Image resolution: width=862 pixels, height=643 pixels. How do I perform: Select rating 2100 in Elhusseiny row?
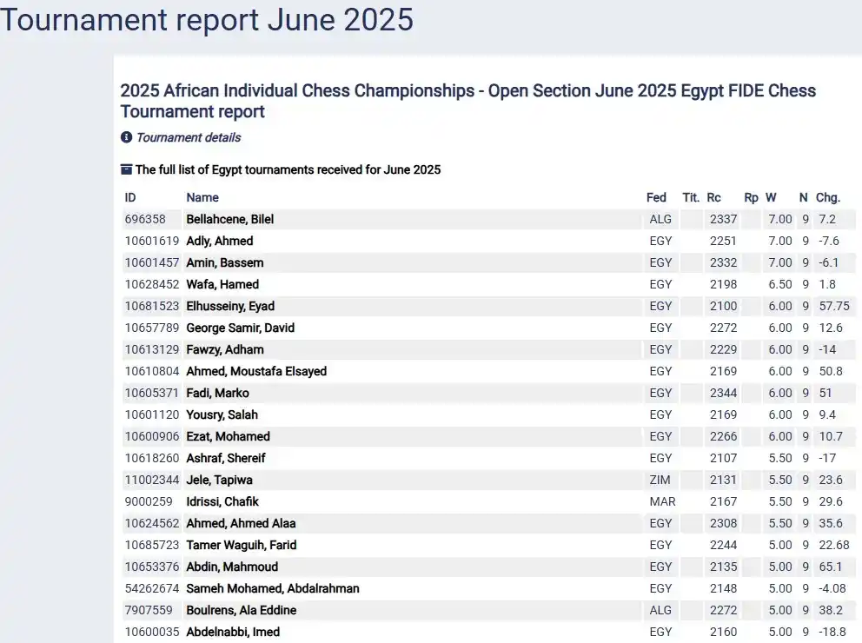coord(723,306)
